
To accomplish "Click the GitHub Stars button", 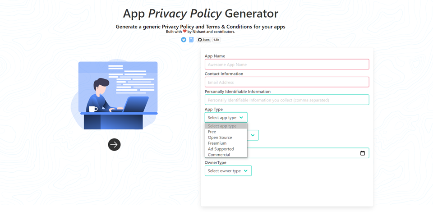I will pyautogui.click(x=203, y=40).
